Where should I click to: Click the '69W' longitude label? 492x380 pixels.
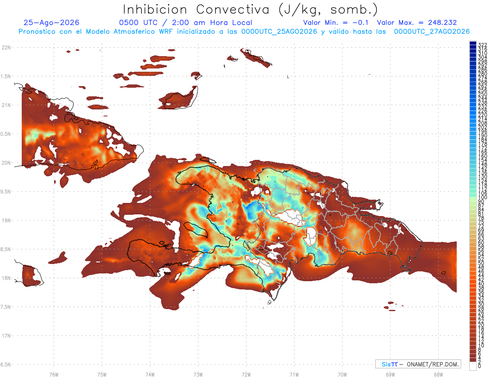(x=390, y=374)
